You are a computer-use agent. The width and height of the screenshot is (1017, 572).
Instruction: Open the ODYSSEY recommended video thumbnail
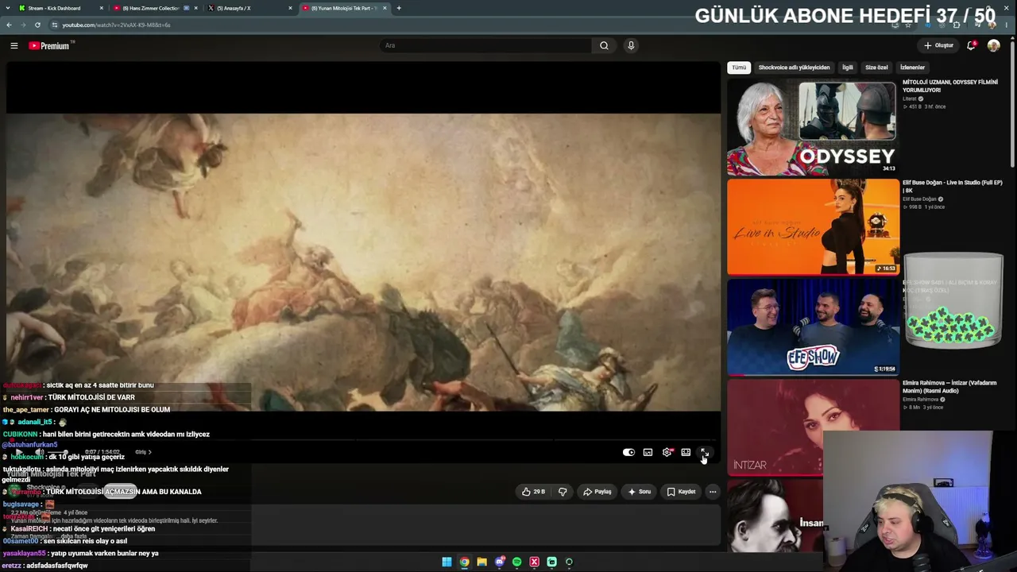coord(812,127)
